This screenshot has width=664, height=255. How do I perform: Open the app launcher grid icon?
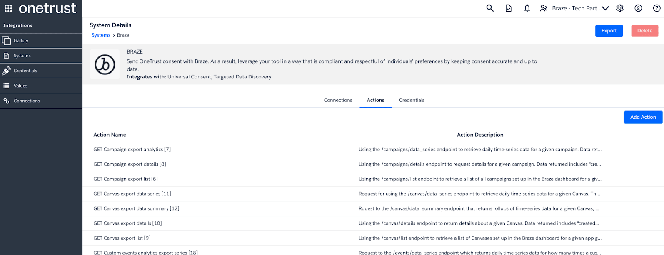[8, 8]
